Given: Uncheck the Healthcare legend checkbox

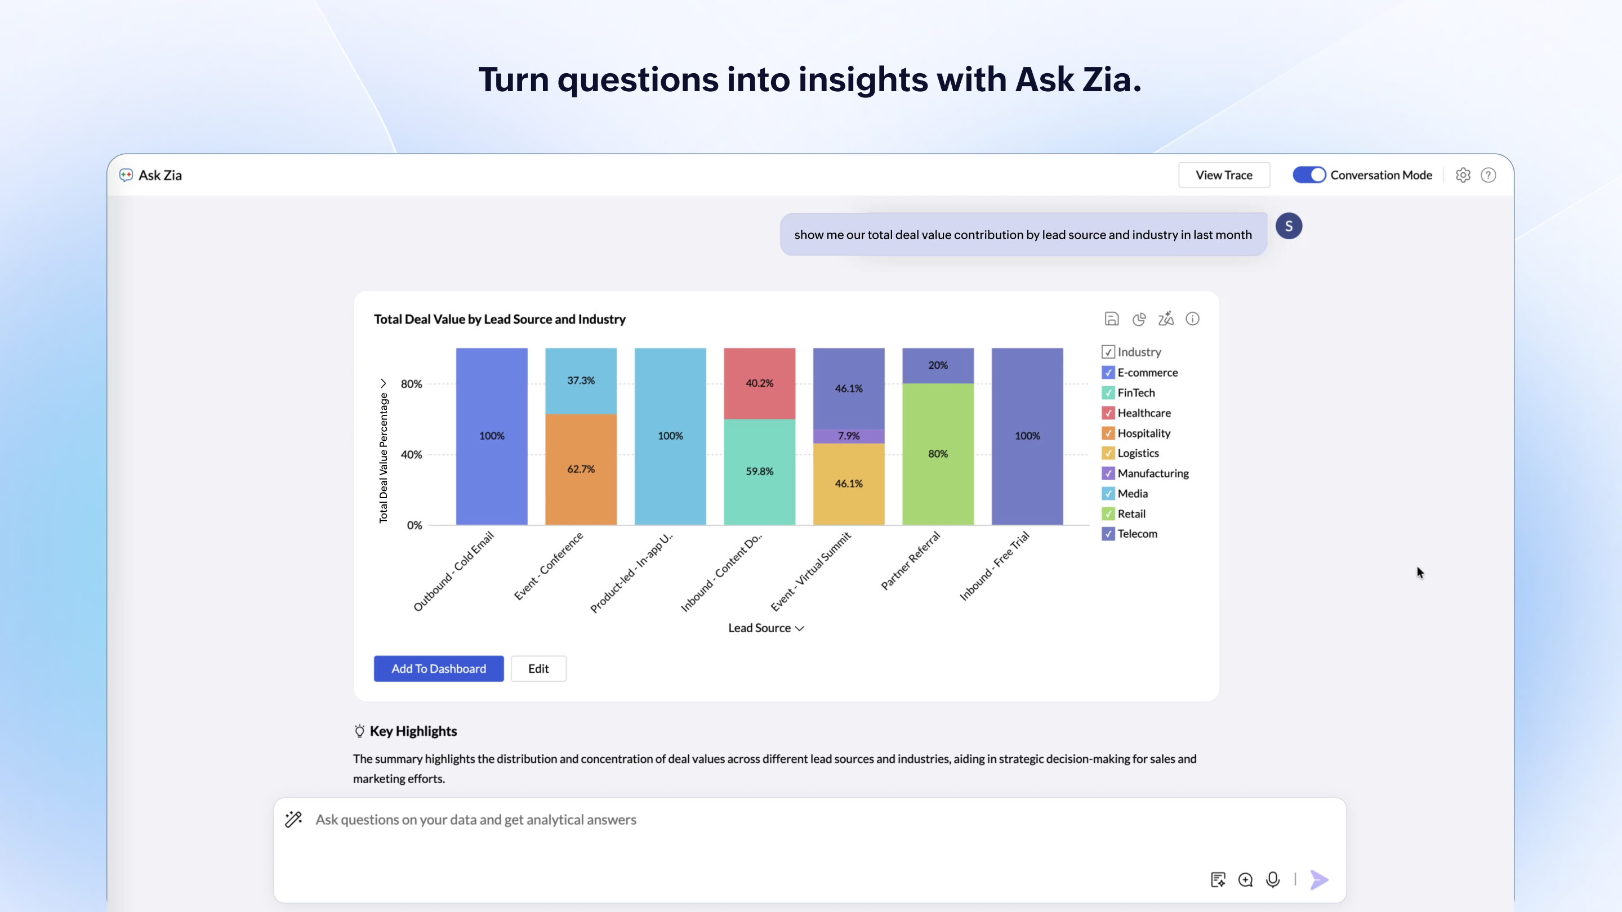Looking at the screenshot, I should point(1108,413).
